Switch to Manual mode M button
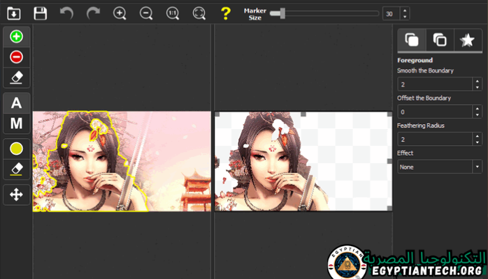The image size is (488, 279). tap(17, 124)
